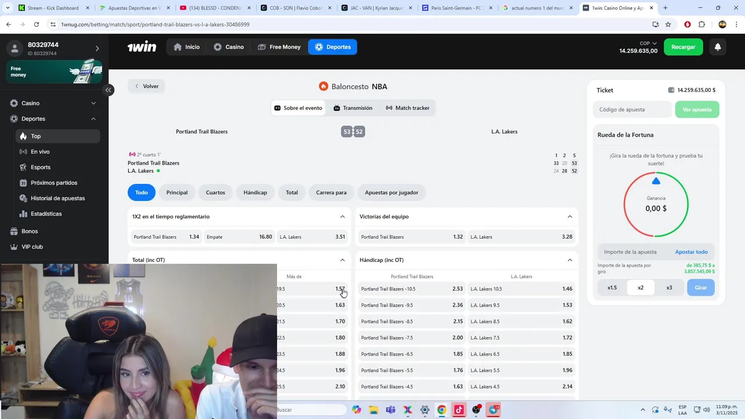Image resolution: width=745 pixels, height=419 pixels.
Task: Bet Portland Trail Blazers 1.34 in 1X2
Action: point(166,237)
